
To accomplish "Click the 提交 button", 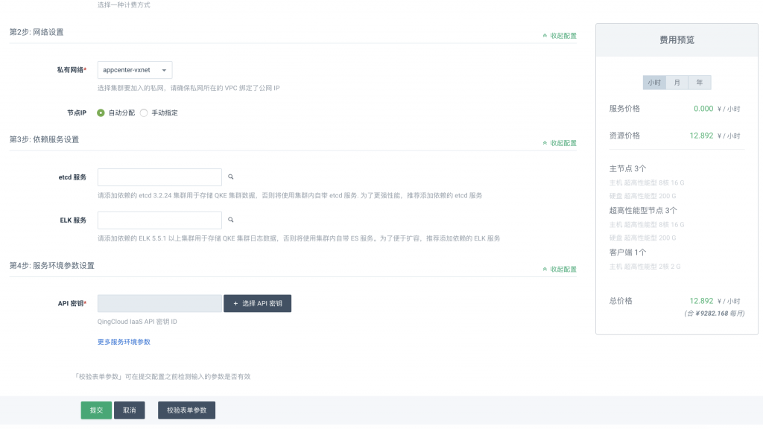I will (x=95, y=410).
